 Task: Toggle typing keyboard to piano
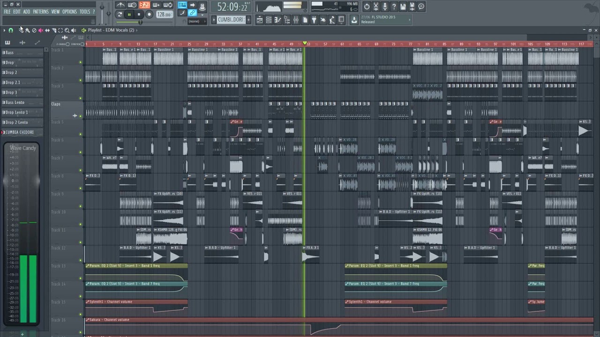182,5
